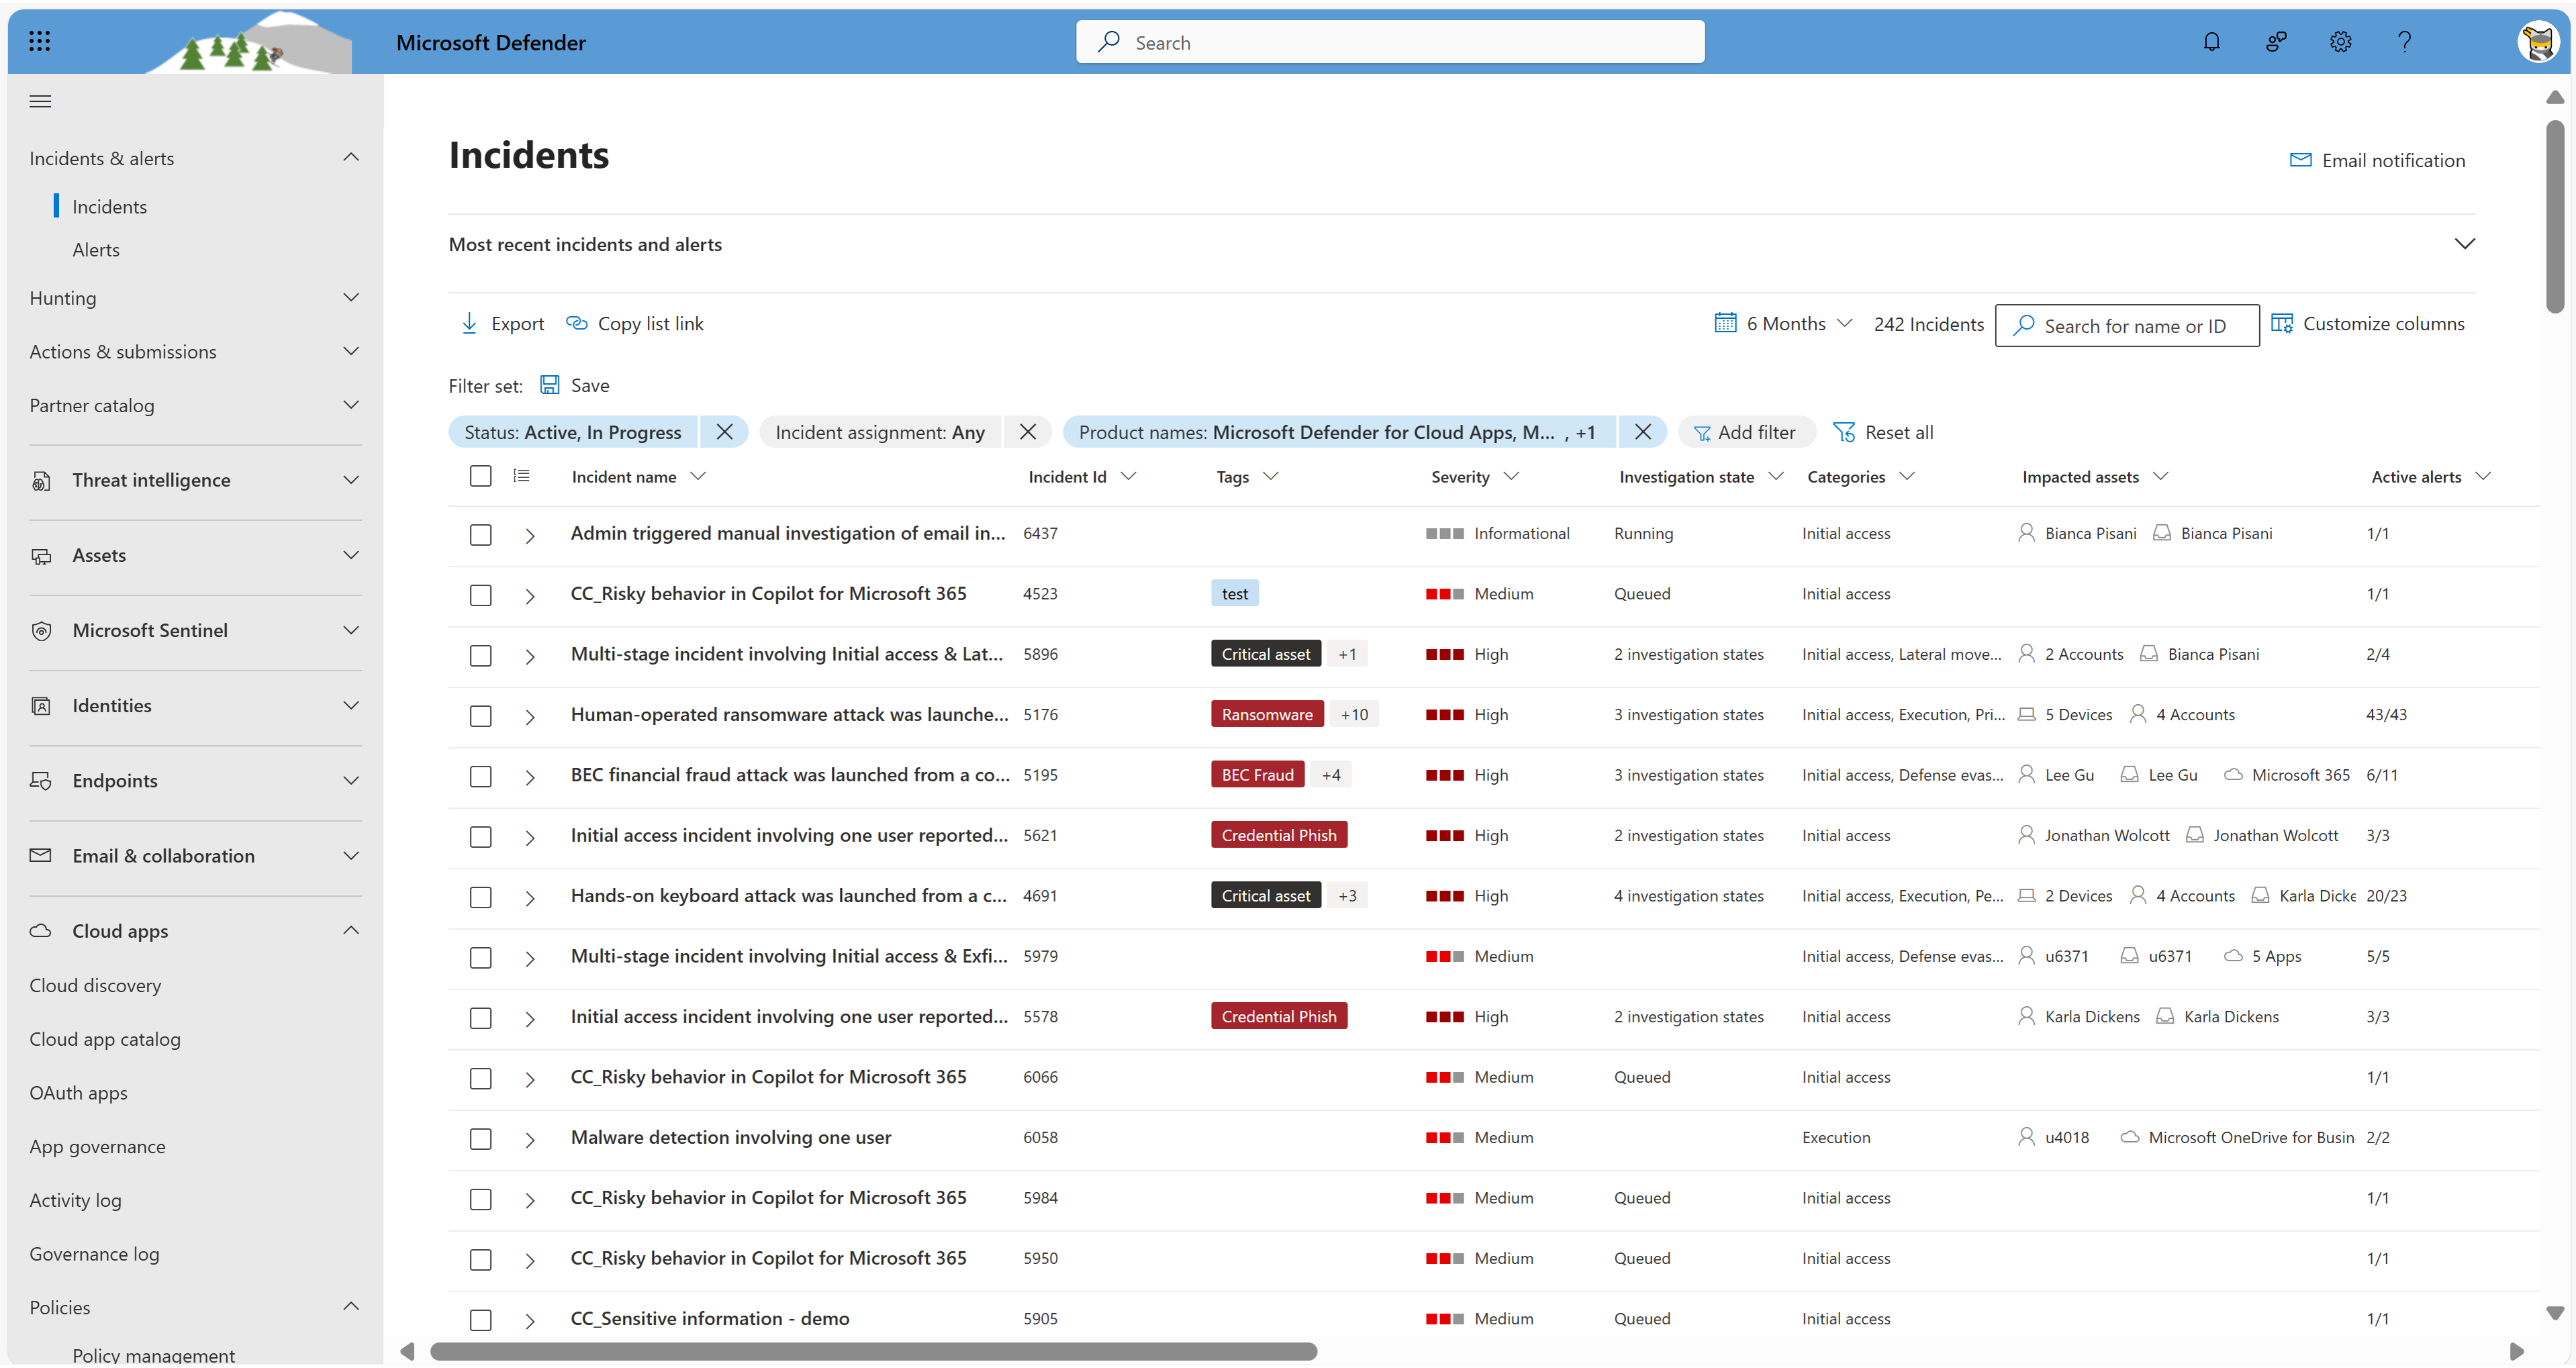Click the Ransomware tag on incident 5176
2576x1368 pixels.
tap(1267, 714)
